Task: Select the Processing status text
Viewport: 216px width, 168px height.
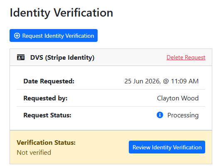Action: pos(183,115)
